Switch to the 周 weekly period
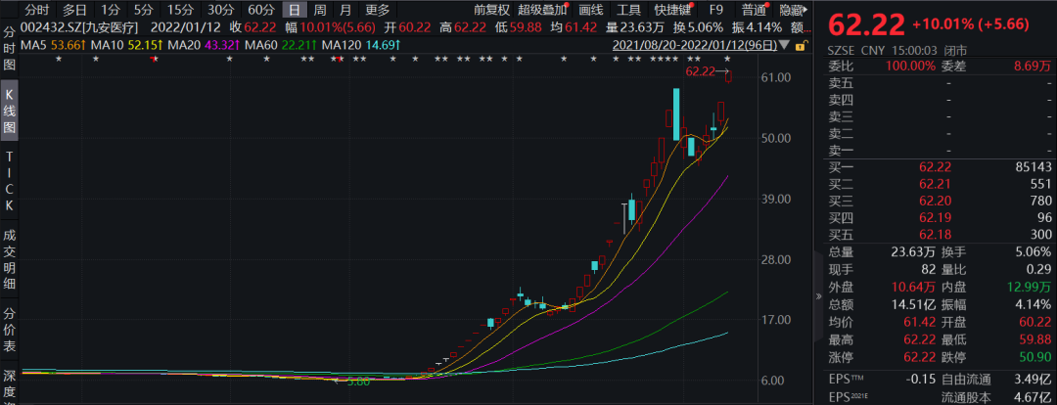 pos(319,10)
